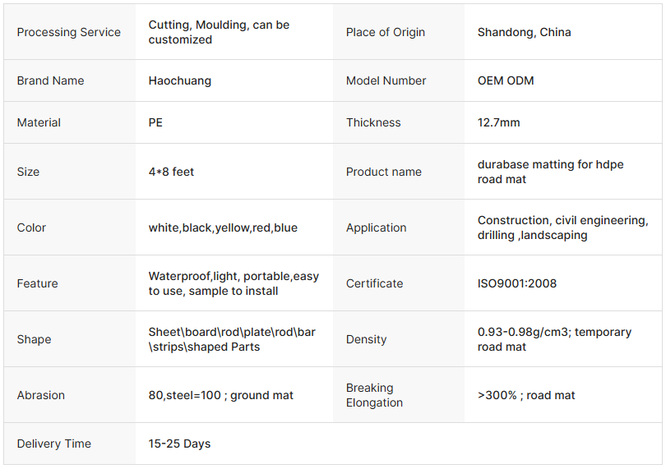
Task: Click the Application label cell
Action: [x=377, y=228]
